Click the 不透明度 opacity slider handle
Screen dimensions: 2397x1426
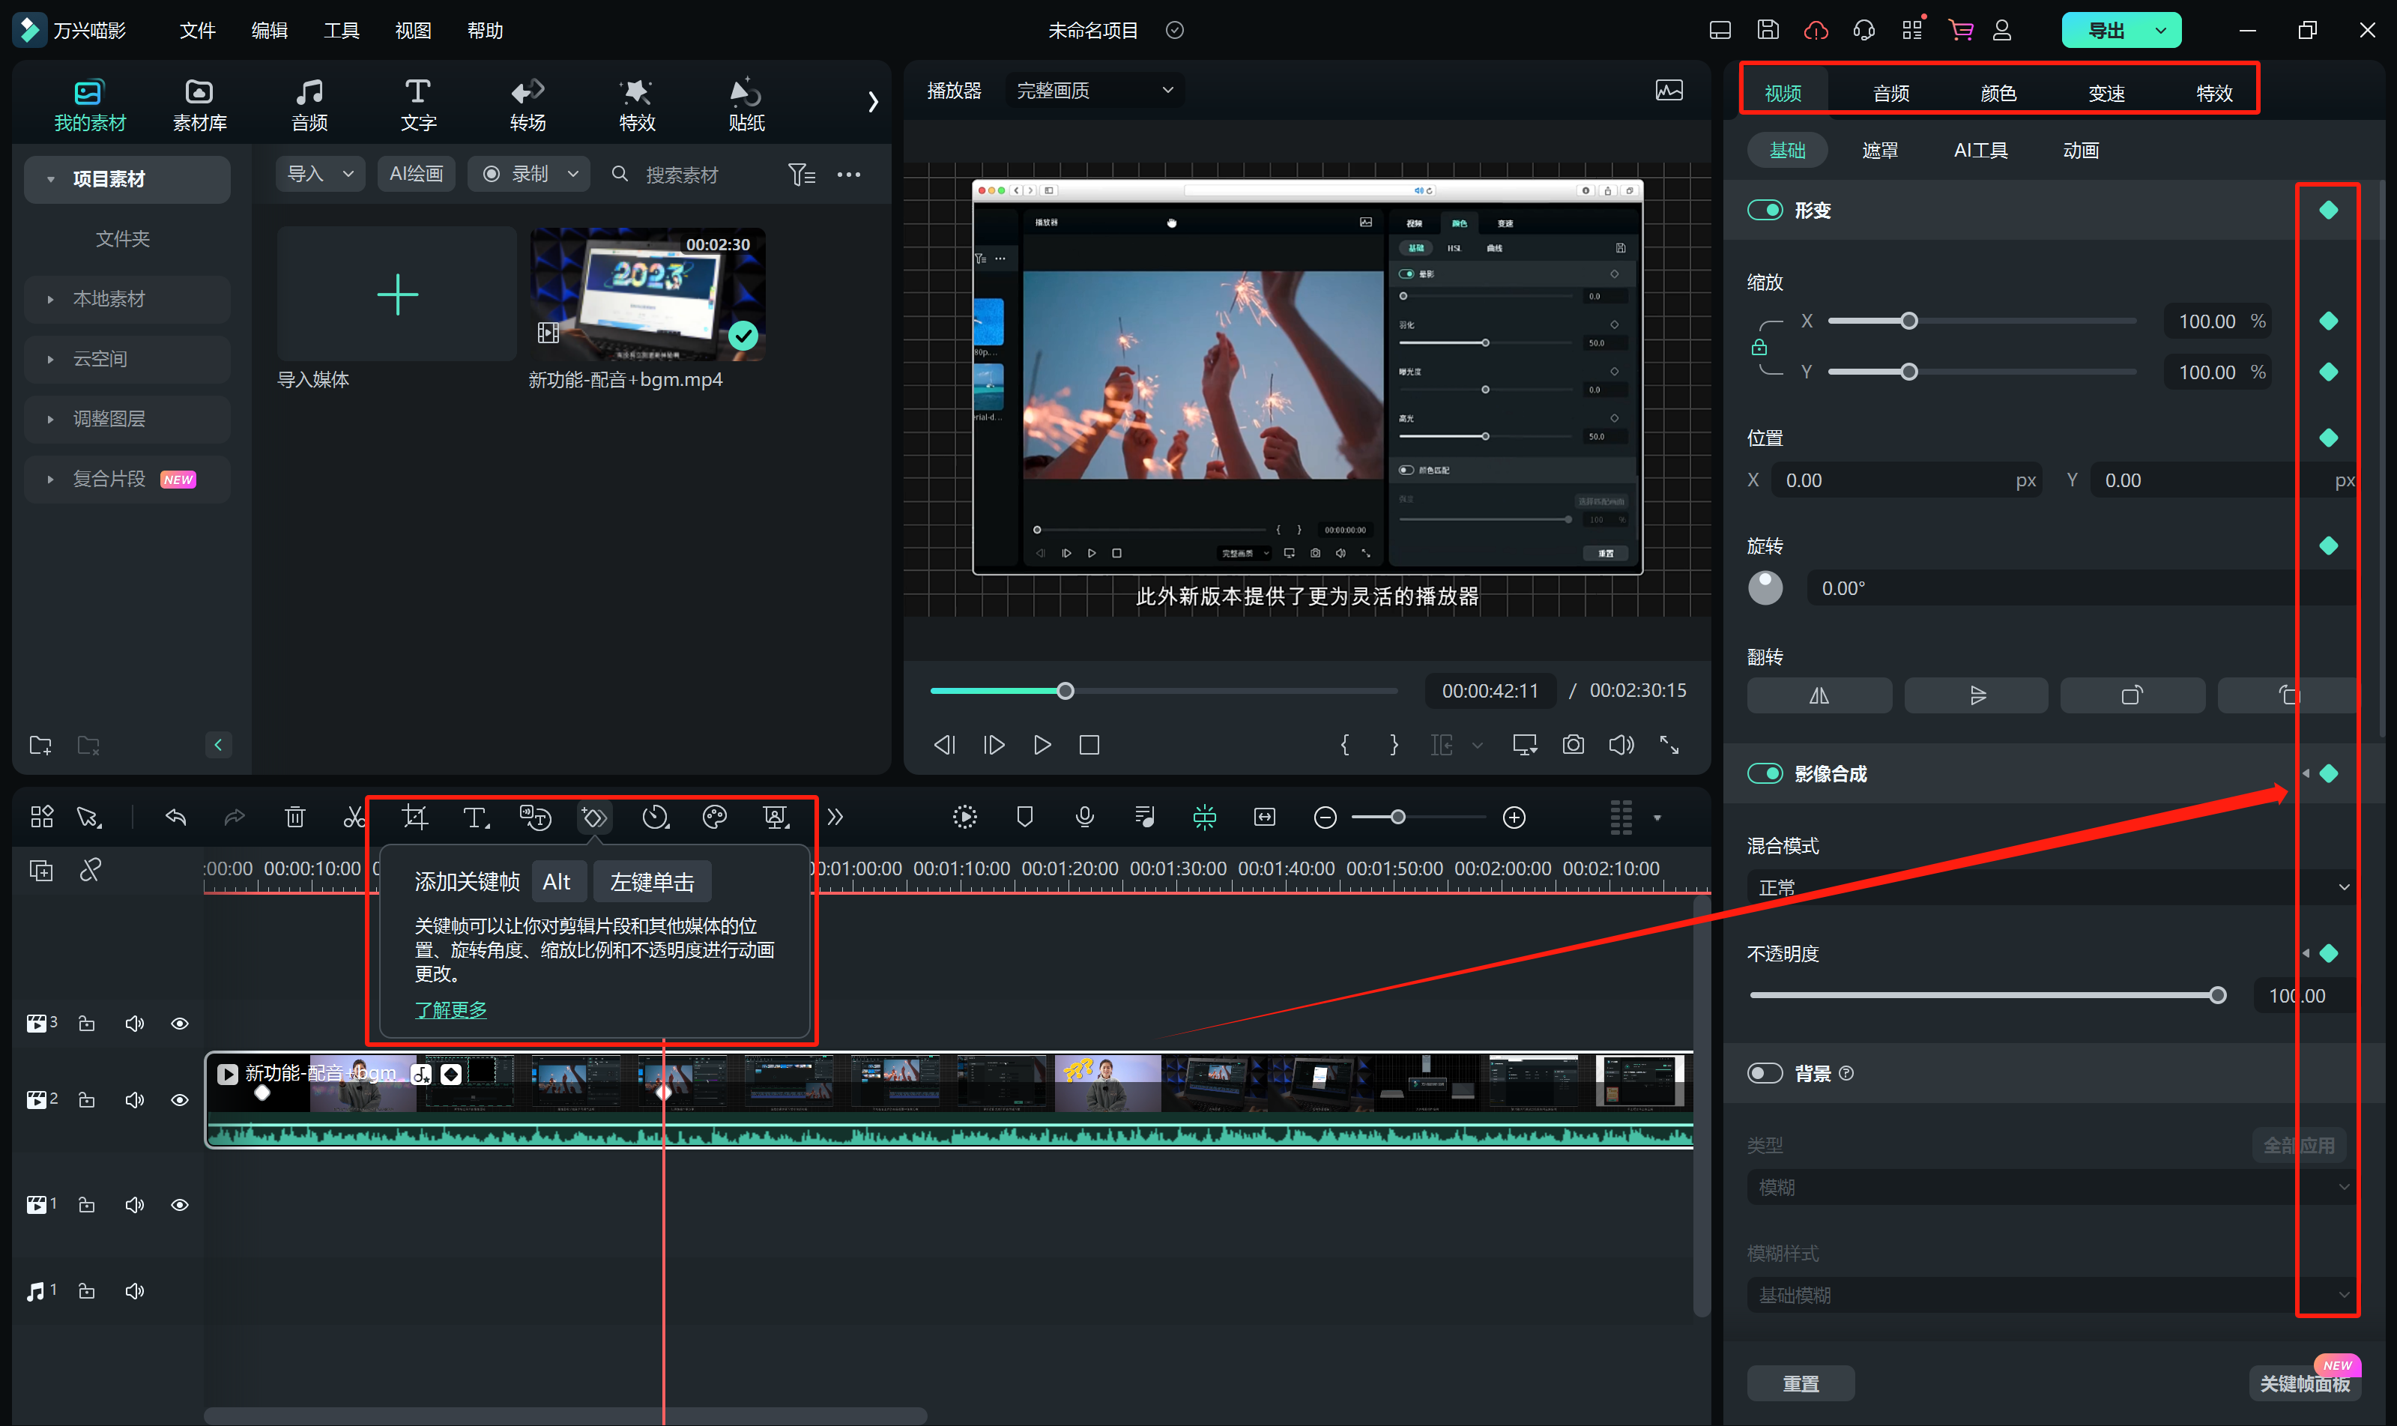(x=2217, y=996)
